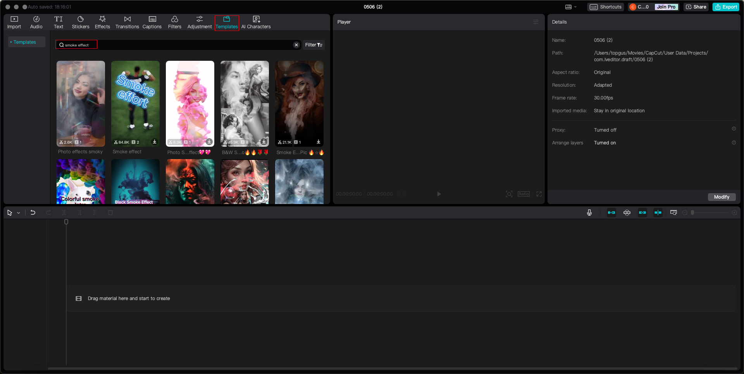This screenshot has height=374, width=744.
Task: Expand the pointer tool dropdown
Action: pos(18,213)
